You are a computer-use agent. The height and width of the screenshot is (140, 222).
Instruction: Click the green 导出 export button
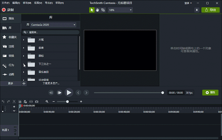point(211,10)
